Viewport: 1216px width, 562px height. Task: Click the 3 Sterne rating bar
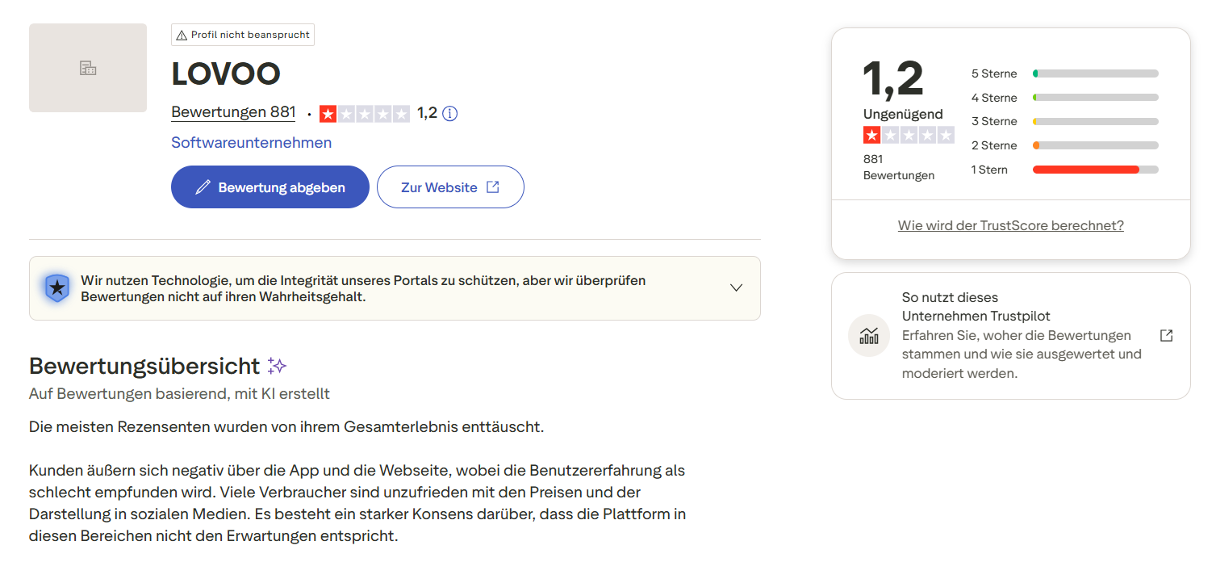coord(1095,122)
